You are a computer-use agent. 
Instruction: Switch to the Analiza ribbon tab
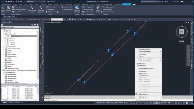(31, 4)
